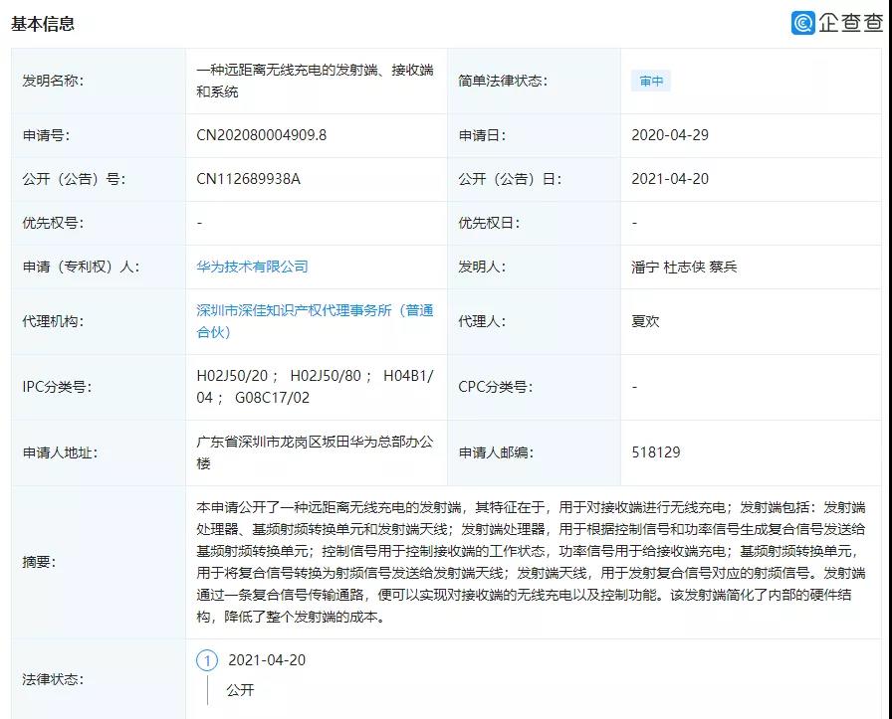
Task: Select the publication number CN112689938A
Action: coord(248,179)
